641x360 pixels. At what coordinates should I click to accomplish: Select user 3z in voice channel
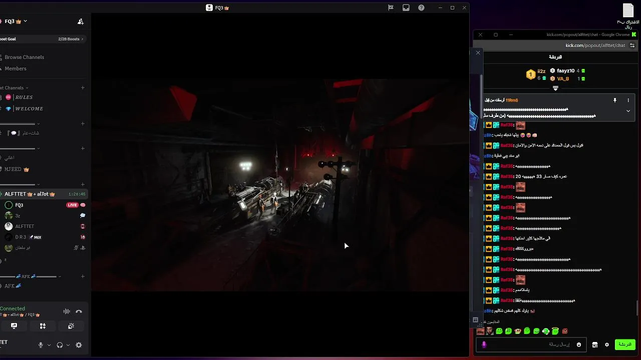coord(18,215)
